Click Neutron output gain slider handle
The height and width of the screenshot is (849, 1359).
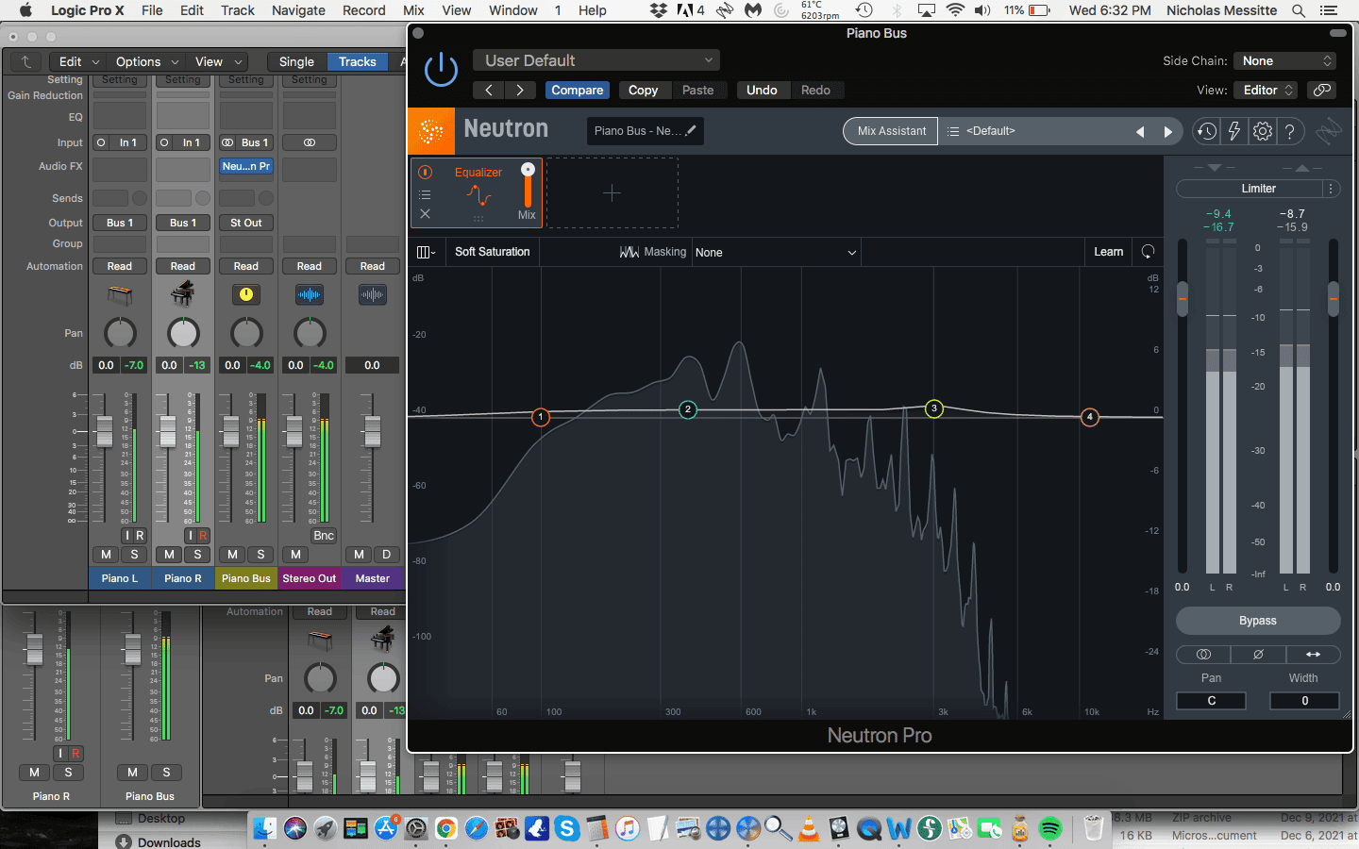click(x=1333, y=299)
